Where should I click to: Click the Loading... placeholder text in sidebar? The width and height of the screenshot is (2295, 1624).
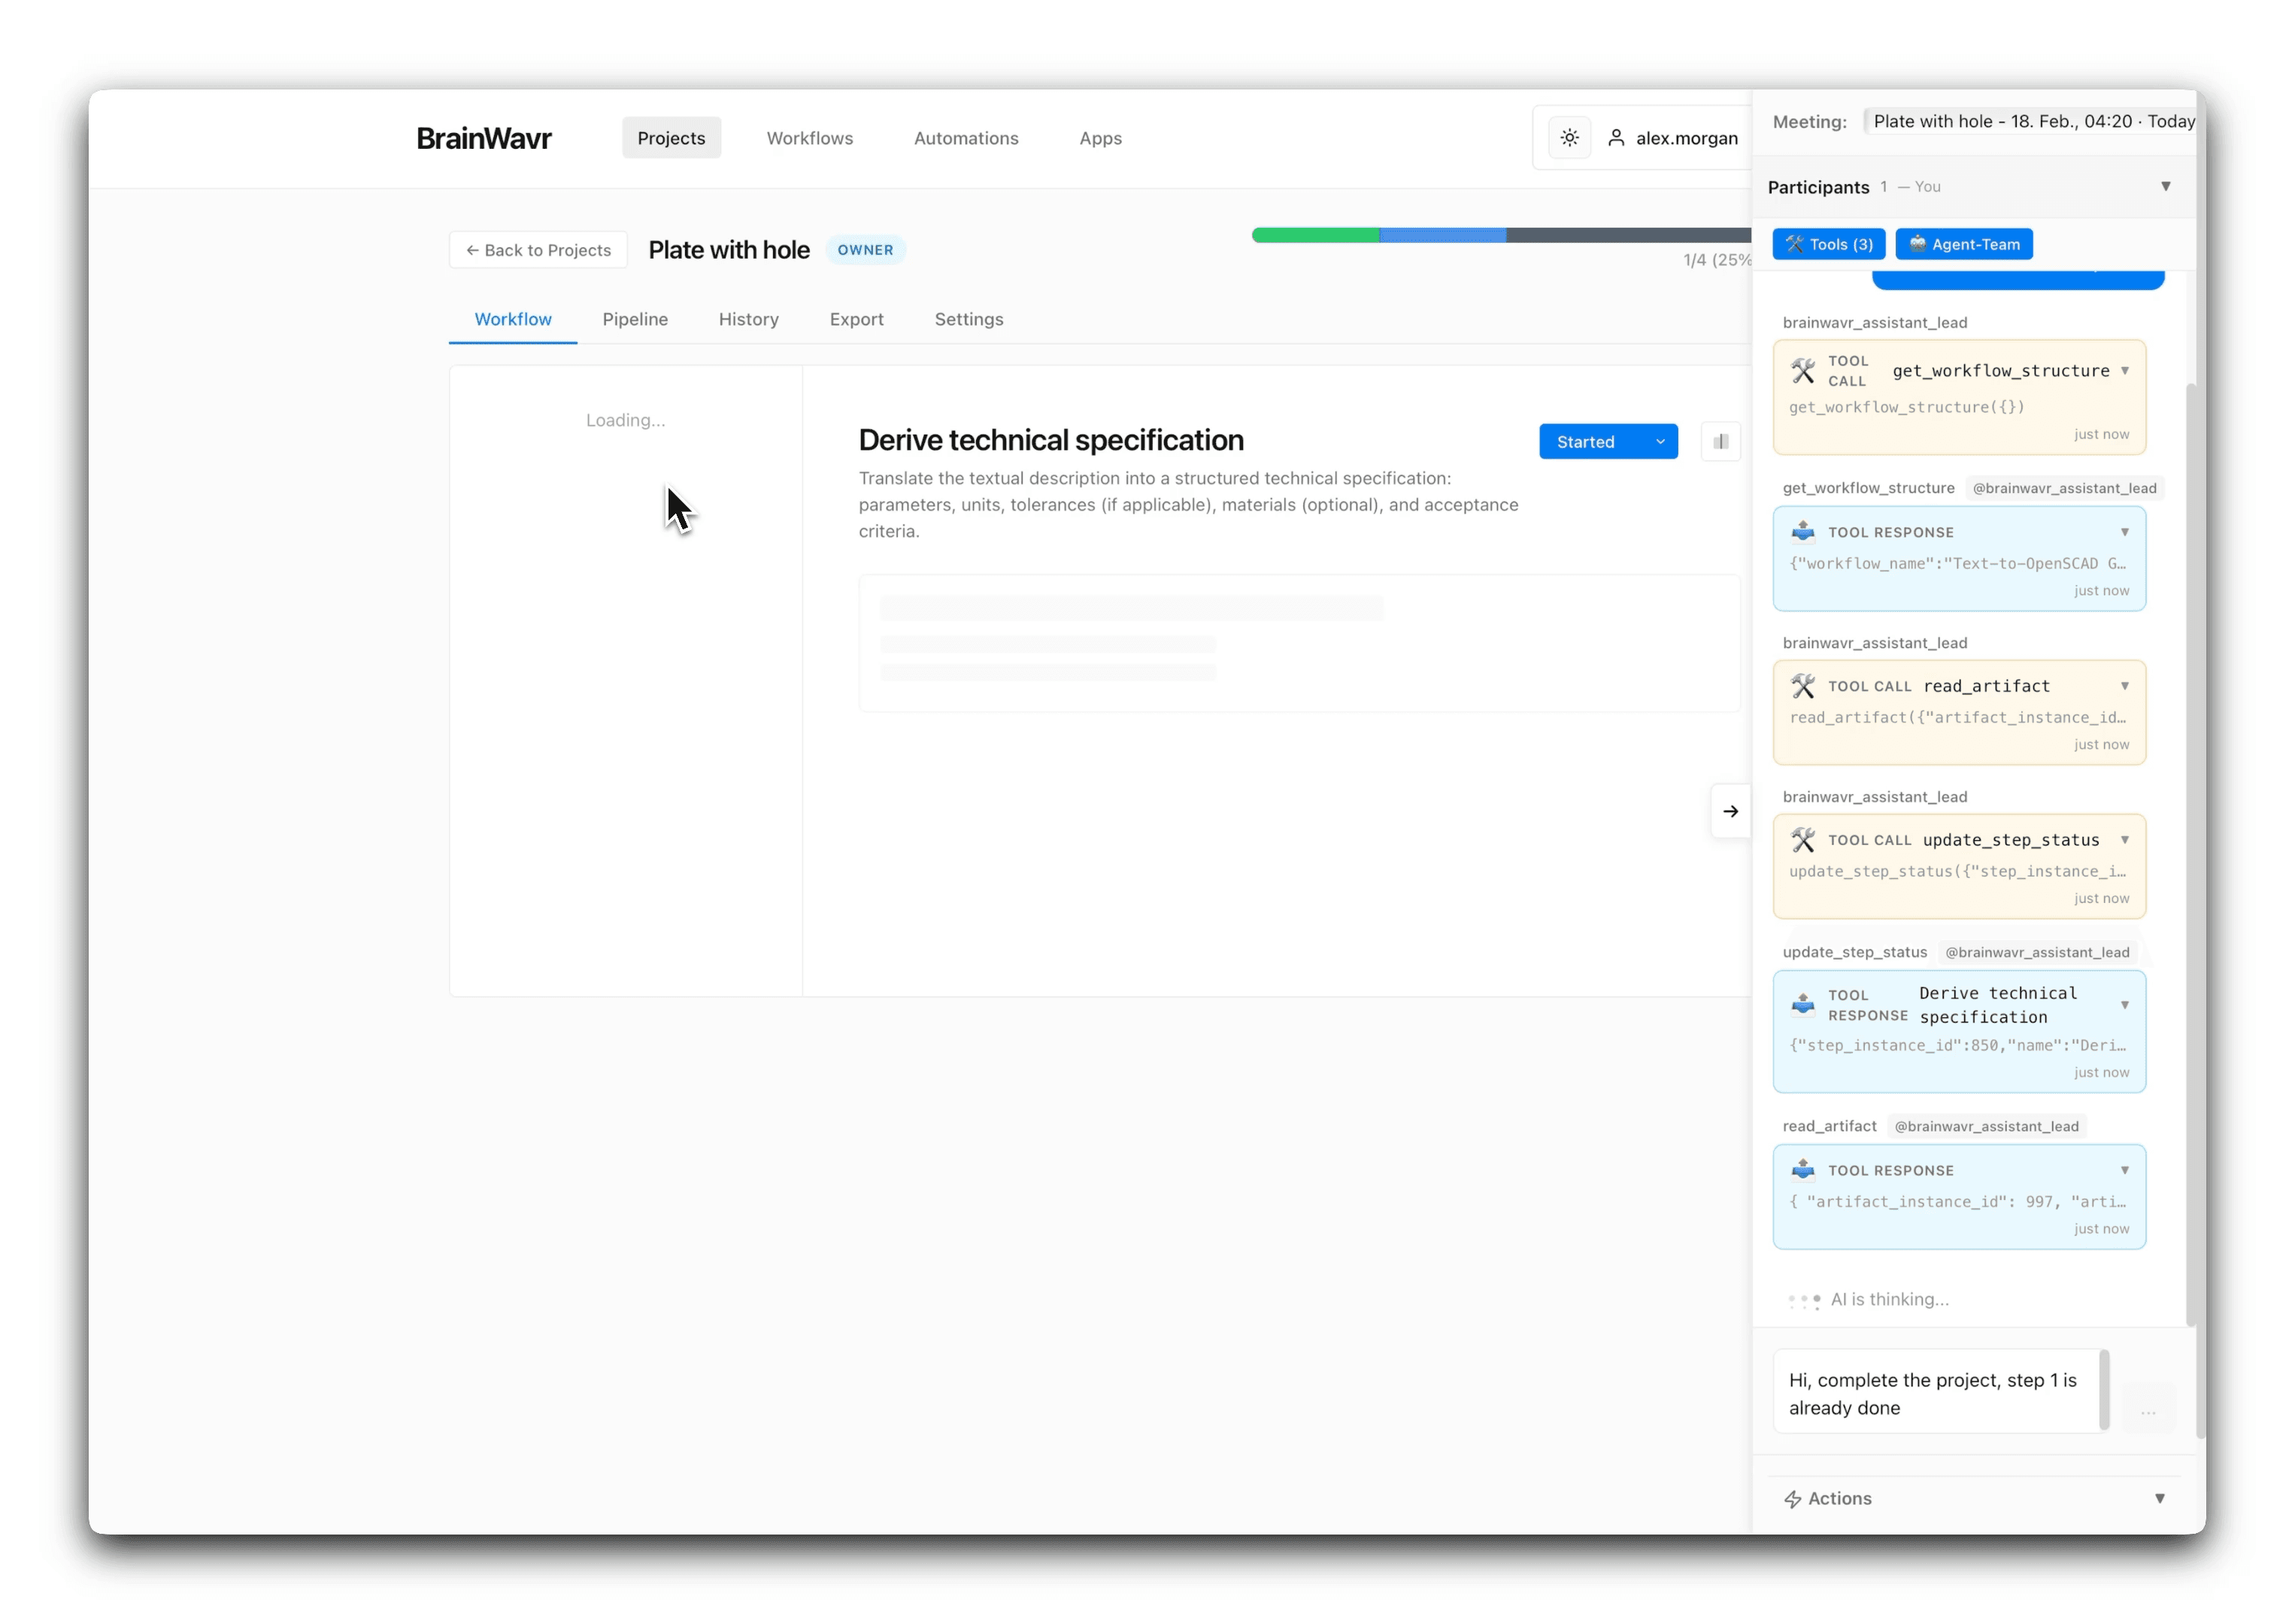[x=625, y=420]
